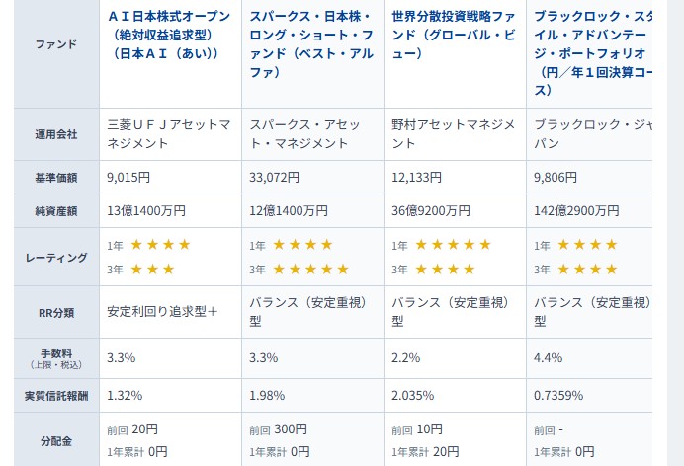684x466 pixels.
Task: Click スパークス fund's 1-year star rating
Action: click(x=301, y=245)
